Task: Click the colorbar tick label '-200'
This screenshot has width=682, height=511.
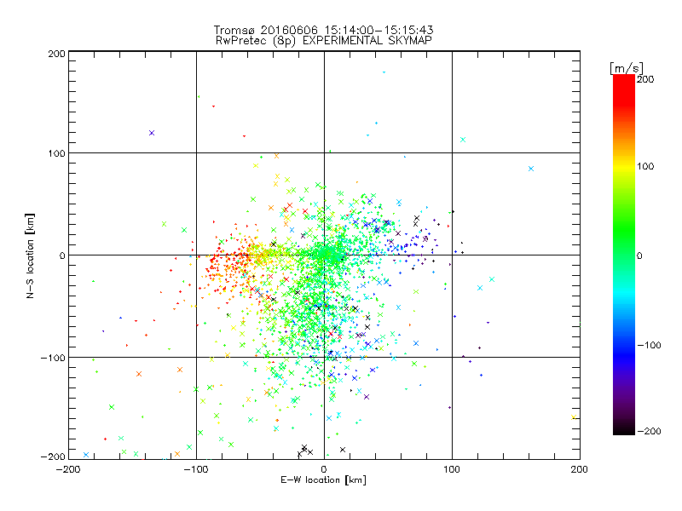Action: coord(649,431)
